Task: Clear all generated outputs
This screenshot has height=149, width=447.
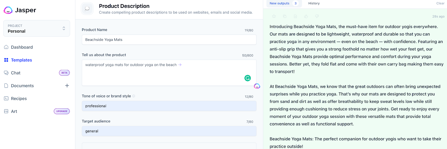Action: click(x=440, y=3)
